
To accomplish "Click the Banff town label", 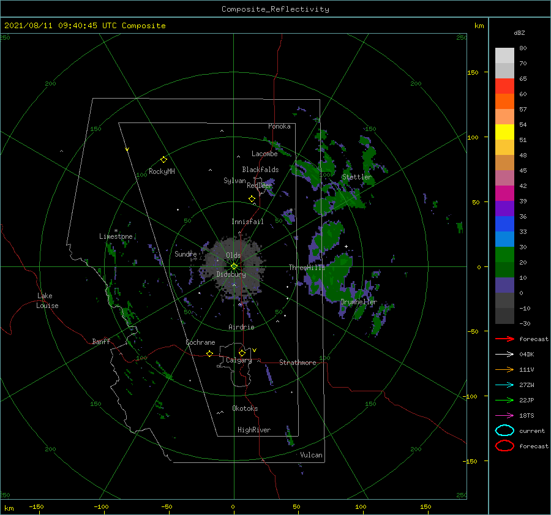I will point(101,341).
